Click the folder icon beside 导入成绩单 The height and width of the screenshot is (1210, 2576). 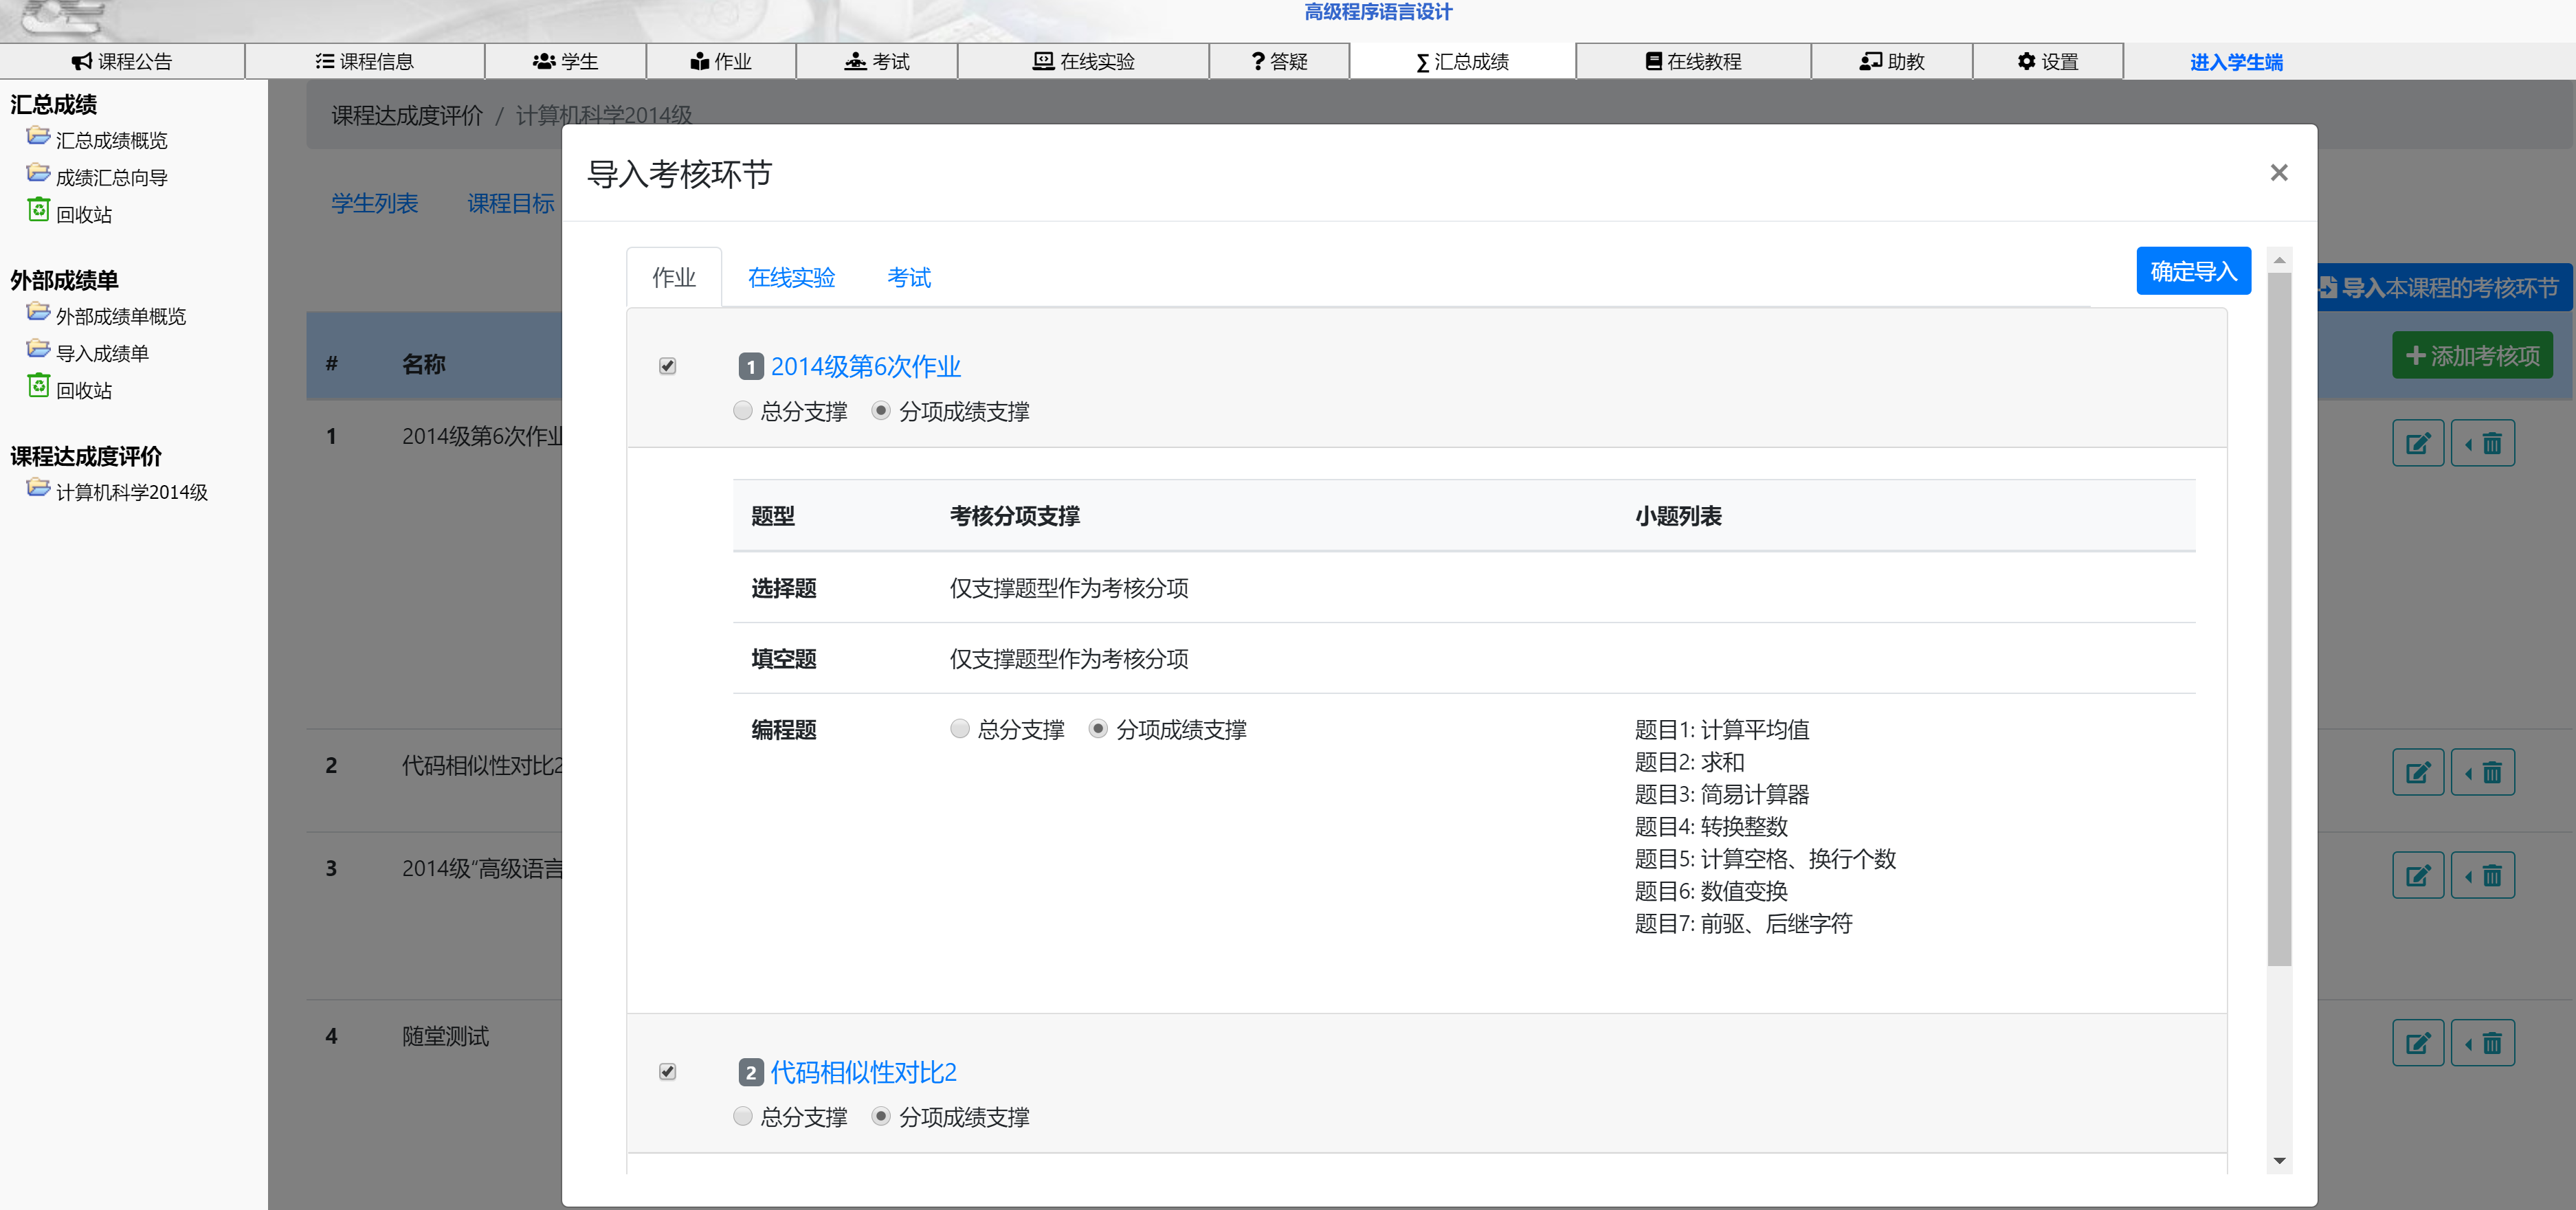[38, 349]
